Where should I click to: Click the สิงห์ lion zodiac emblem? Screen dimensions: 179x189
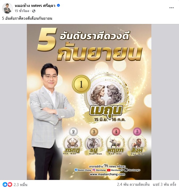137,144
